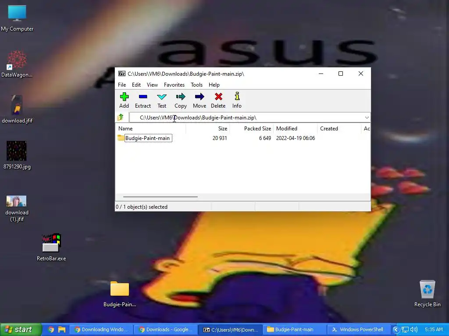This screenshot has height=336, width=449.
Task: Open the Edit menu
Action: (136, 85)
